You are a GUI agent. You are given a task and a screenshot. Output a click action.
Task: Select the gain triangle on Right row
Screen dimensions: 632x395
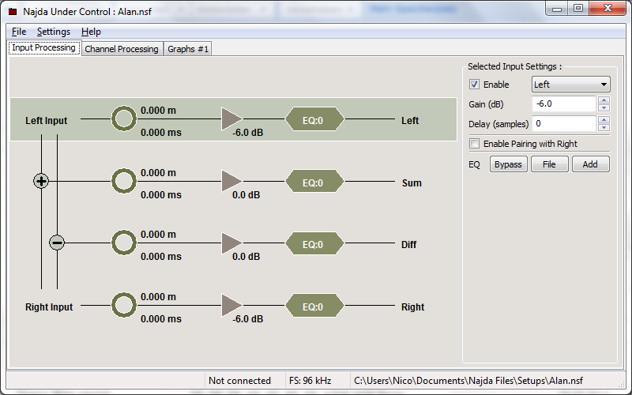pos(231,305)
